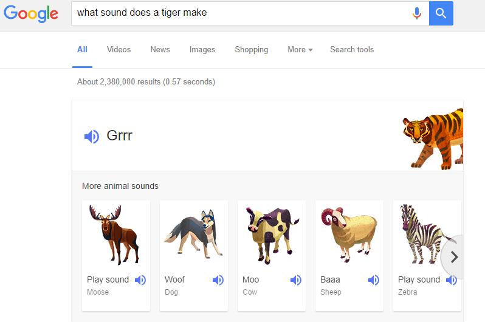485x322 pixels.
Task: Play the Zebra sound speaker icon
Action: pyautogui.click(x=452, y=280)
